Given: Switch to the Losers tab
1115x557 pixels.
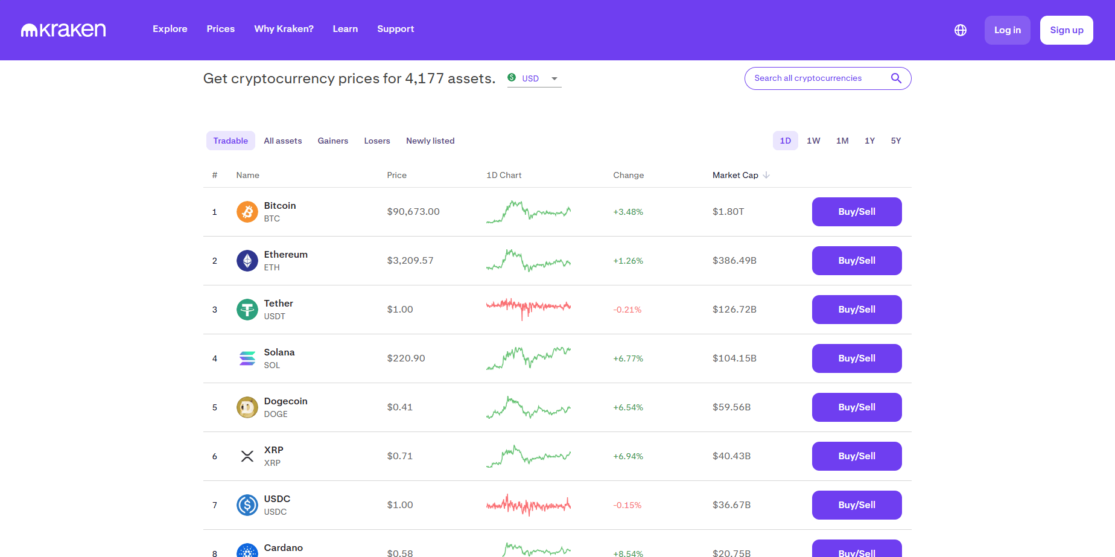Looking at the screenshot, I should click(377, 141).
